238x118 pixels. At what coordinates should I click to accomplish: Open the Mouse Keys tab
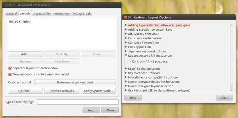62,13
